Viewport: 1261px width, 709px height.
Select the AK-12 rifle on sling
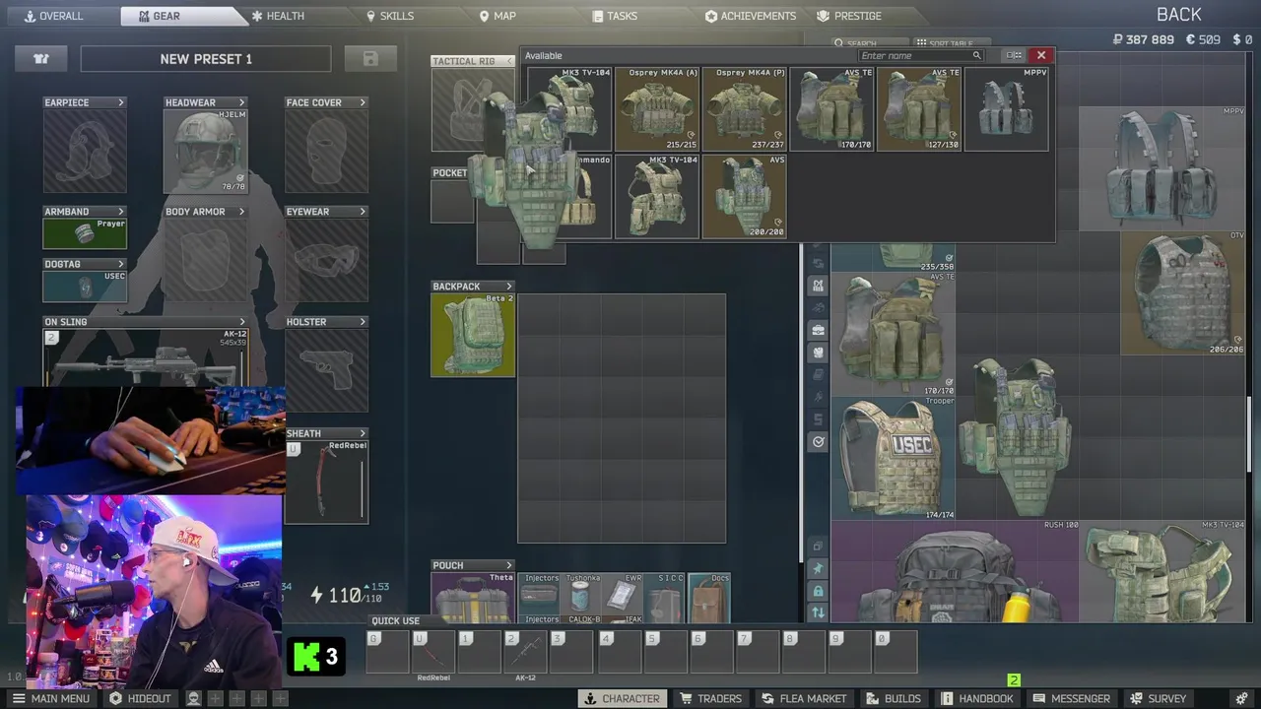[x=146, y=358]
